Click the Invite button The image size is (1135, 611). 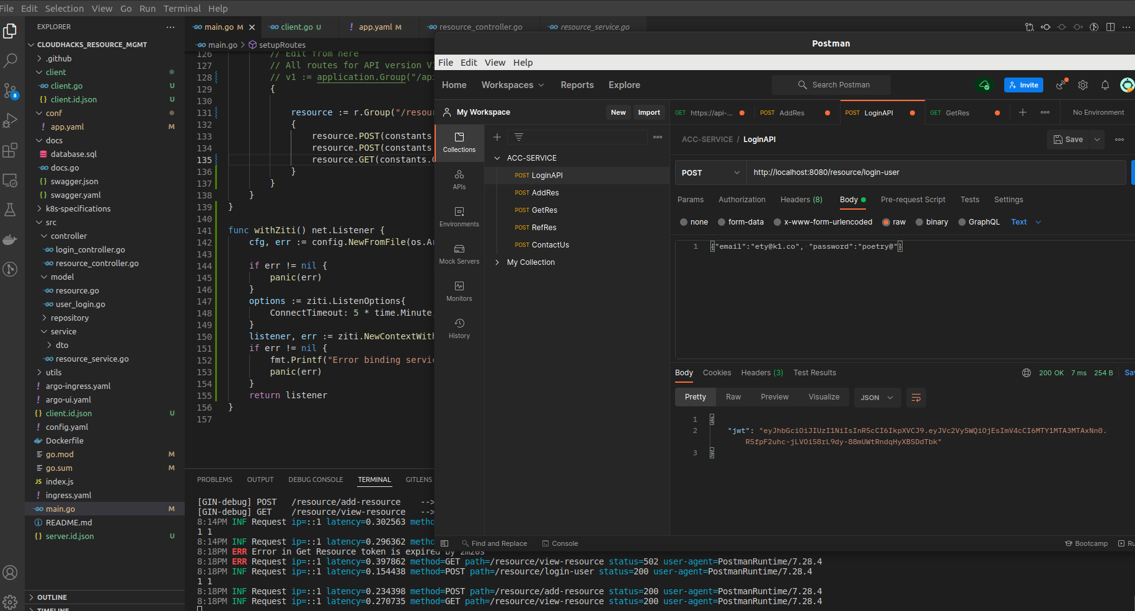pos(1023,85)
